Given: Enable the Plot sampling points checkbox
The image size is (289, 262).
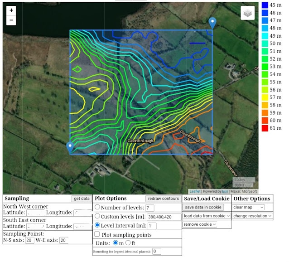Looking at the screenshot, I should (97, 234).
